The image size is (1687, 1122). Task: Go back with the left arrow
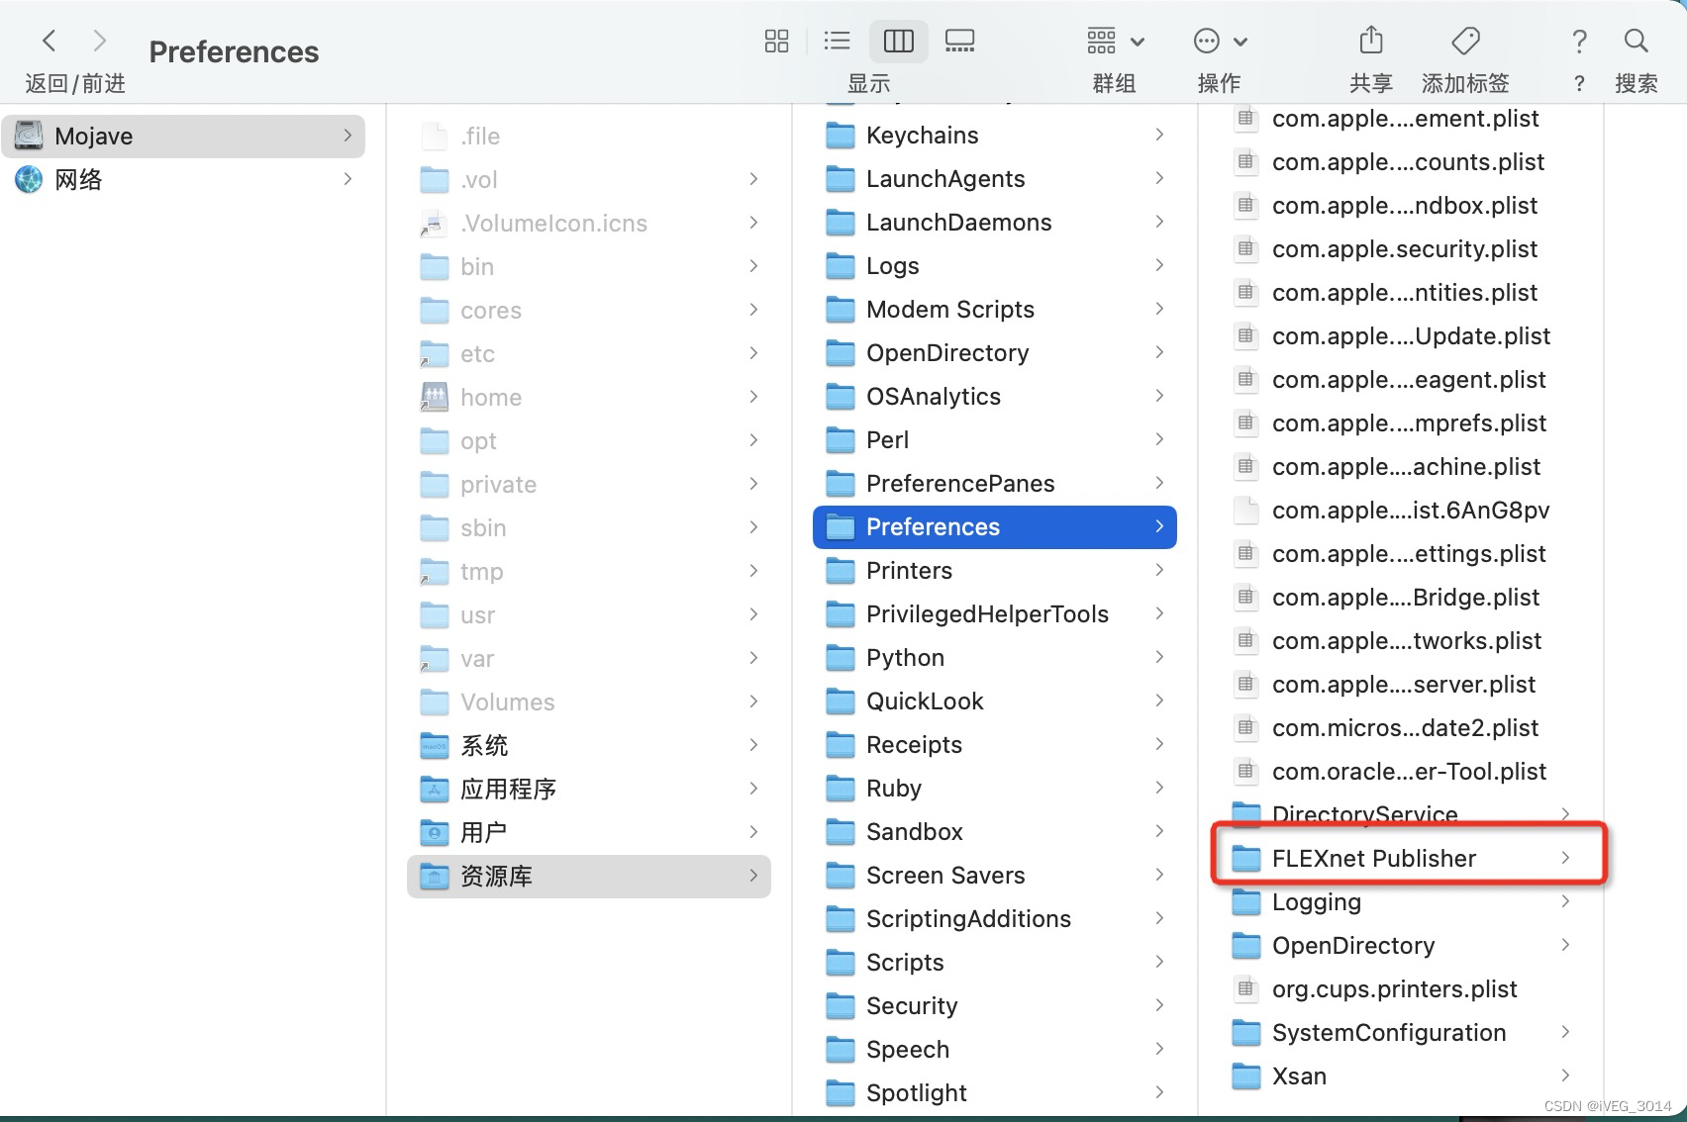coord(50,41)
